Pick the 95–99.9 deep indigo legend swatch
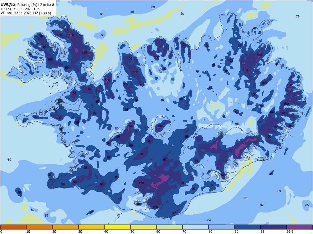 coord(274,227)
